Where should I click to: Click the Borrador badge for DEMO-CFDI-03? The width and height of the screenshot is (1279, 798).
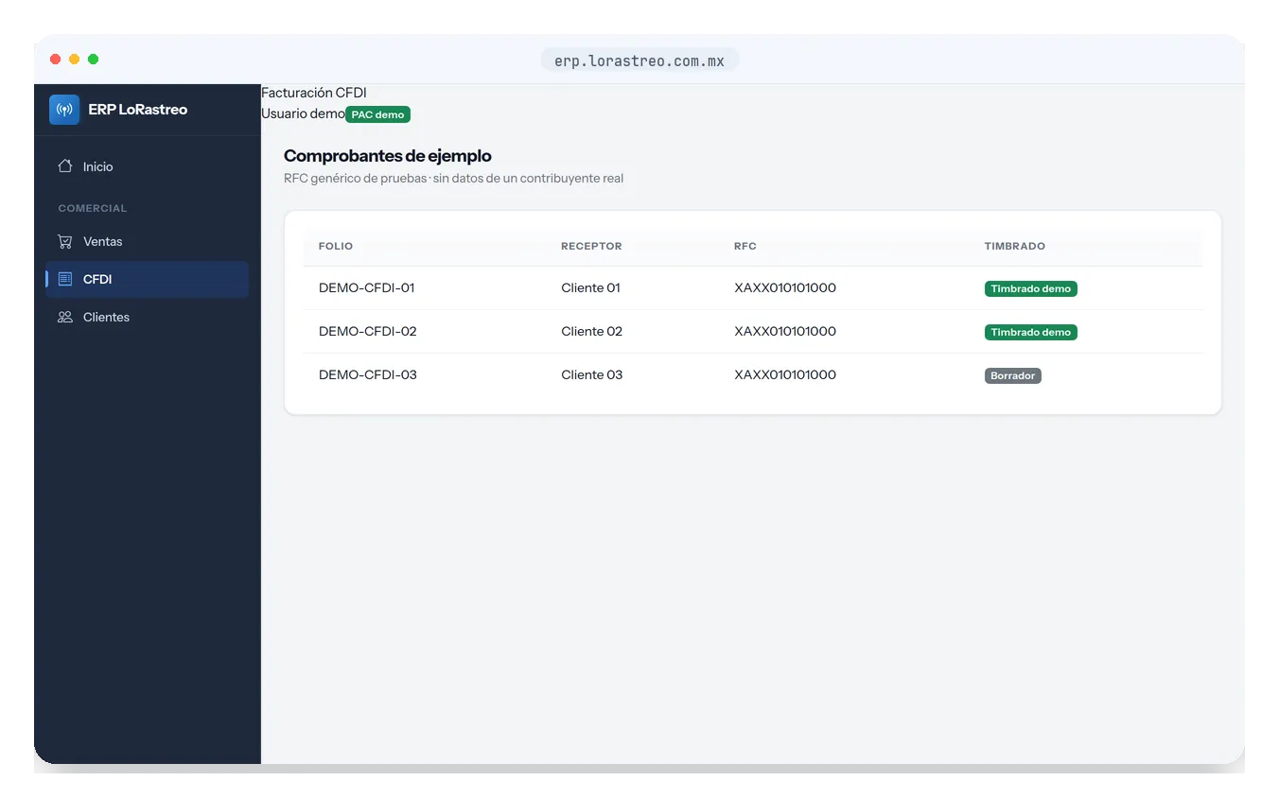(1012, 376)
